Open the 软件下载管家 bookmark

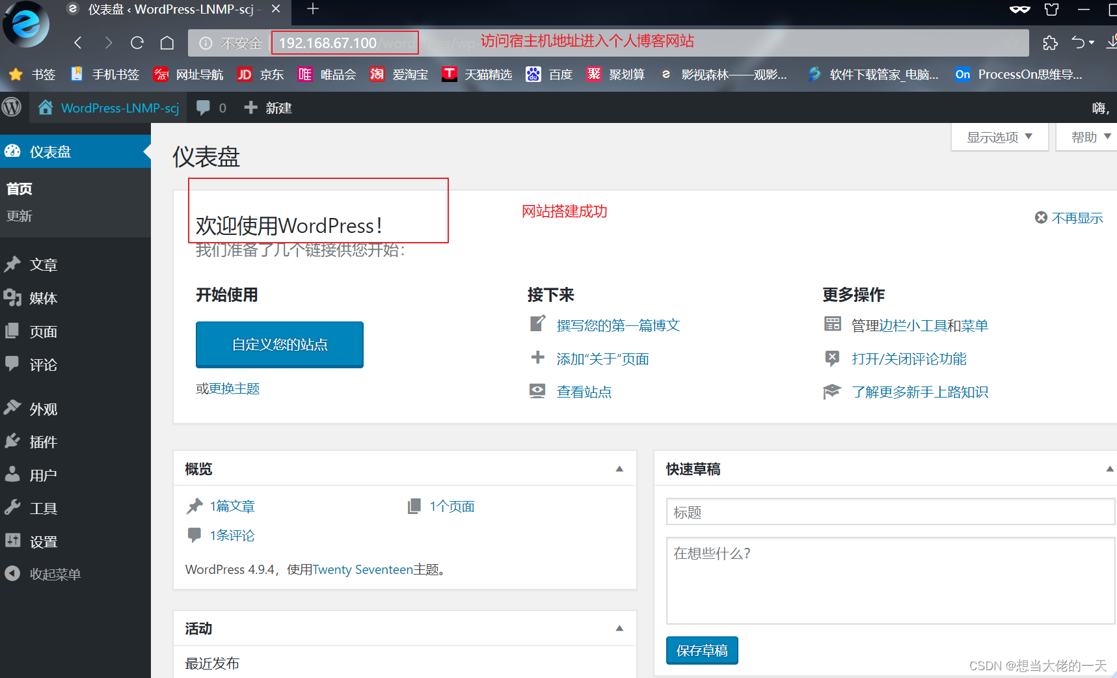873,75
